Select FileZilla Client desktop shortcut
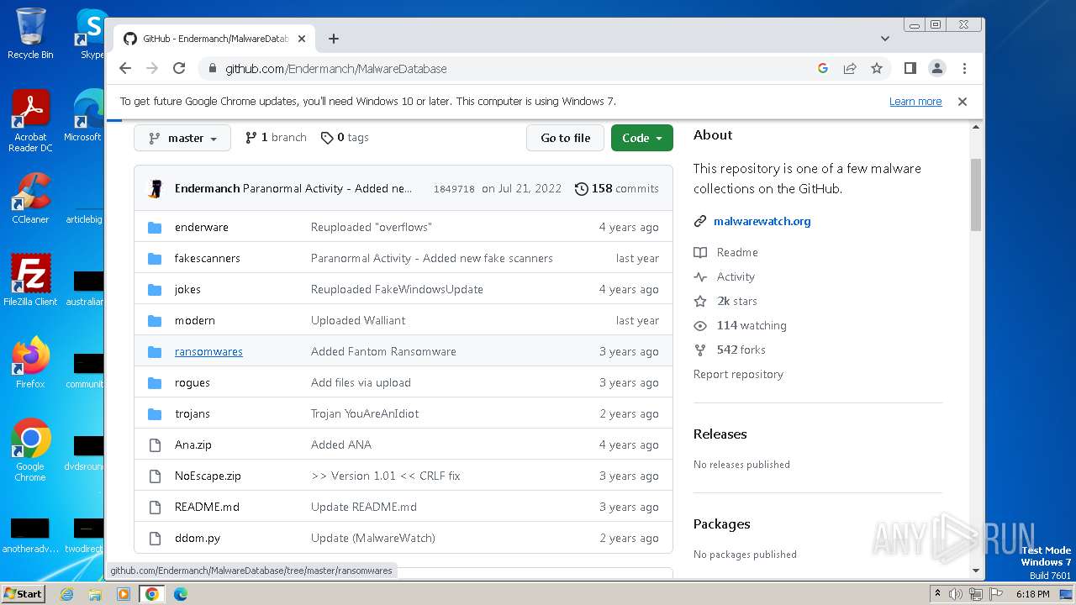The image size is (1076, 605). point(30,281)
